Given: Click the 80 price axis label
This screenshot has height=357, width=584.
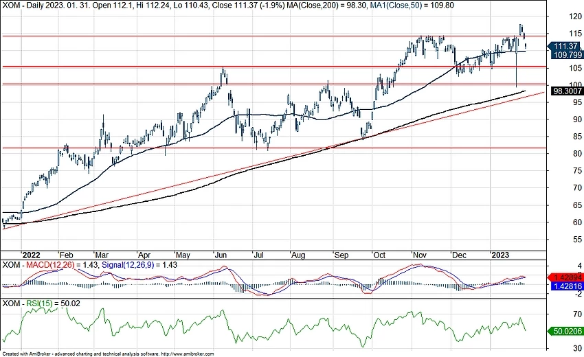Looking at the screenshot, I should point(577,153).
